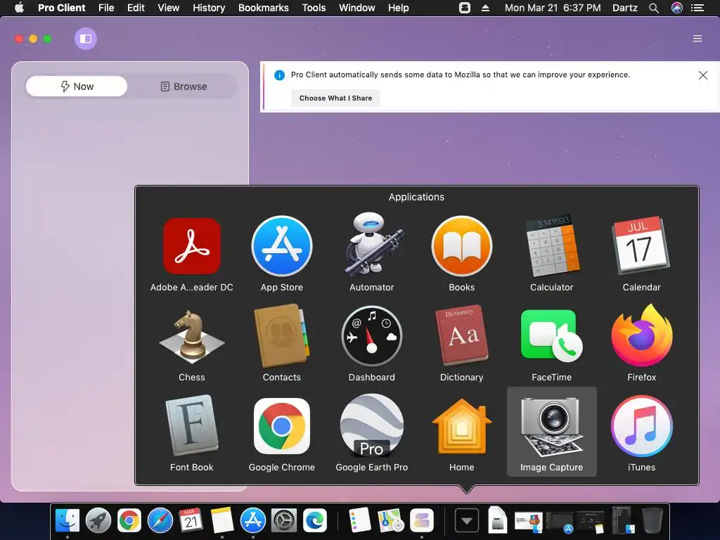
Task: Open the Home app
Action: click(461, 426)
